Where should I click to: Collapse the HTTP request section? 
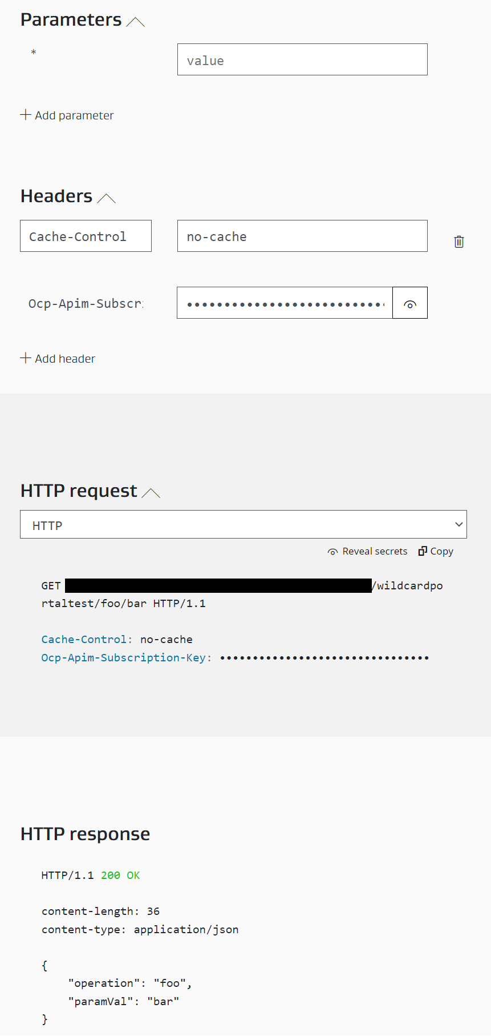(x=151, y=492)
